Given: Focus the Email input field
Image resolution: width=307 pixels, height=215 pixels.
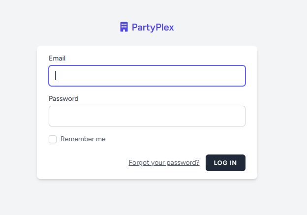Looking at the screenshot, I should [x=147, y=76].
